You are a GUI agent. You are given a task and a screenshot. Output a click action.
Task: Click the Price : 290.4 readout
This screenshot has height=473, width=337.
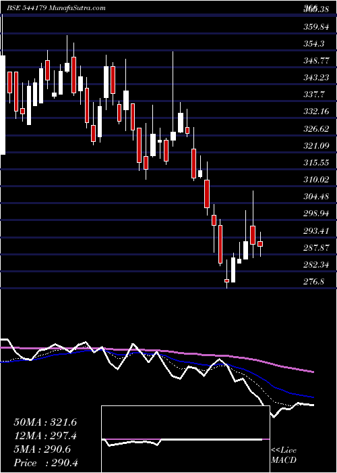pyautogui.click(x=46, y=463)
